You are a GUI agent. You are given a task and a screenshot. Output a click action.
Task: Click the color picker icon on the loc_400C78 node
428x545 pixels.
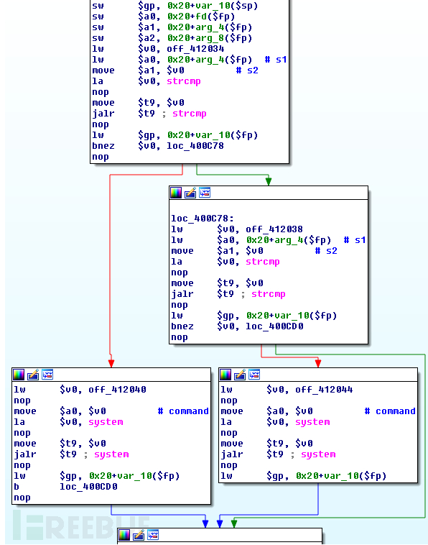[176, 193]
